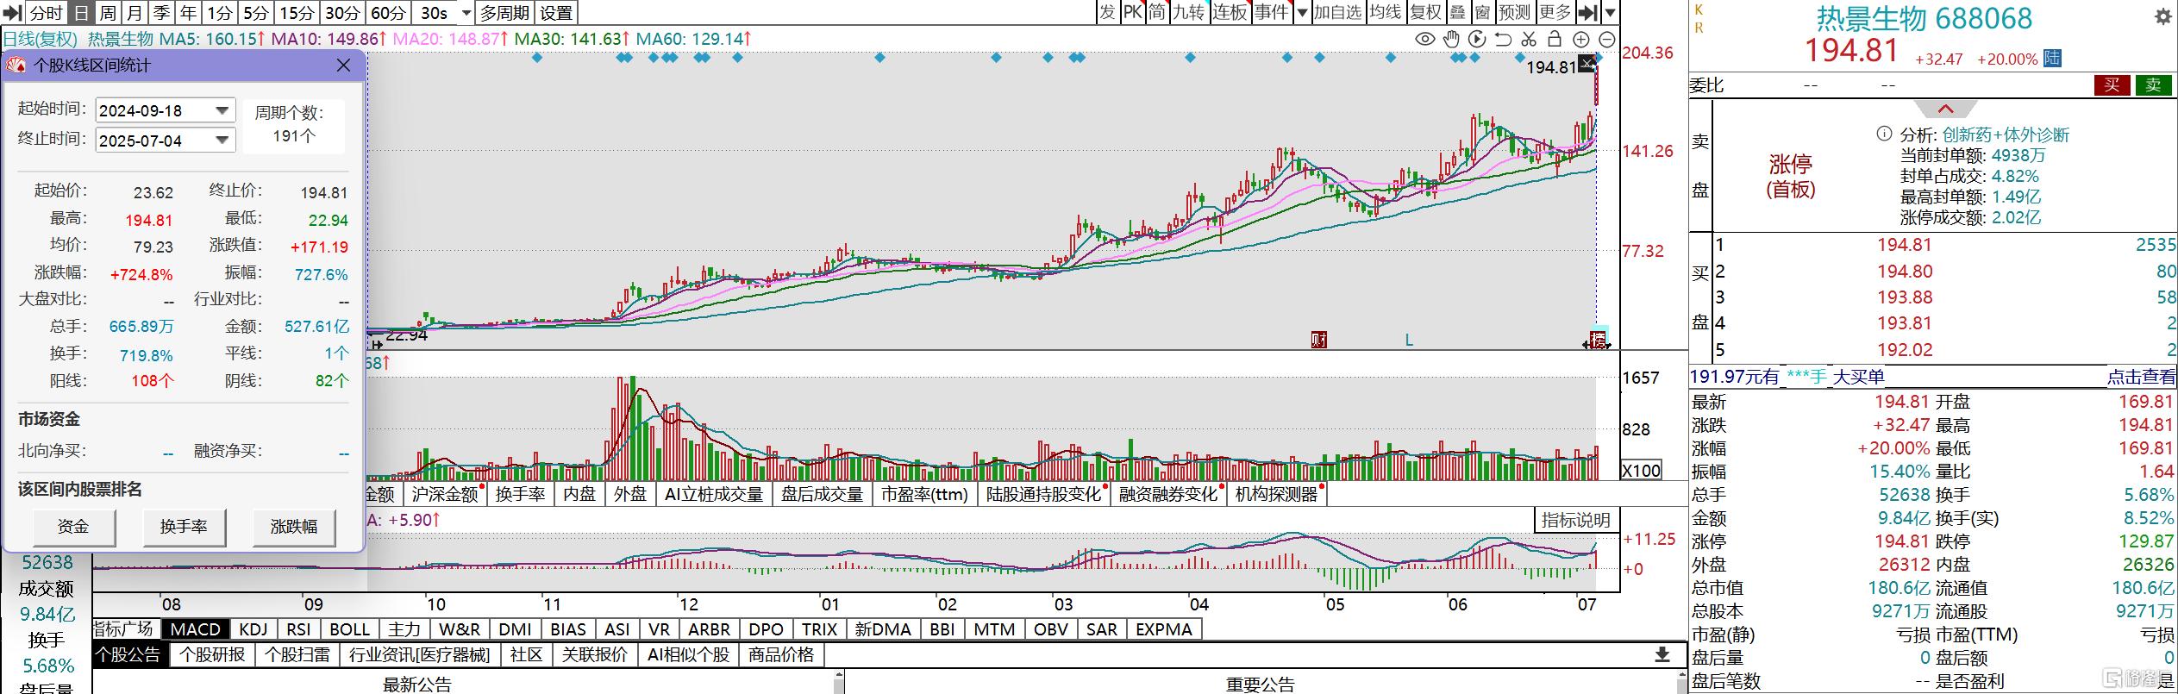Open the 30s period dropdown arrow
The height and width of the screenshot is (694, 2178).
[466, 13]
